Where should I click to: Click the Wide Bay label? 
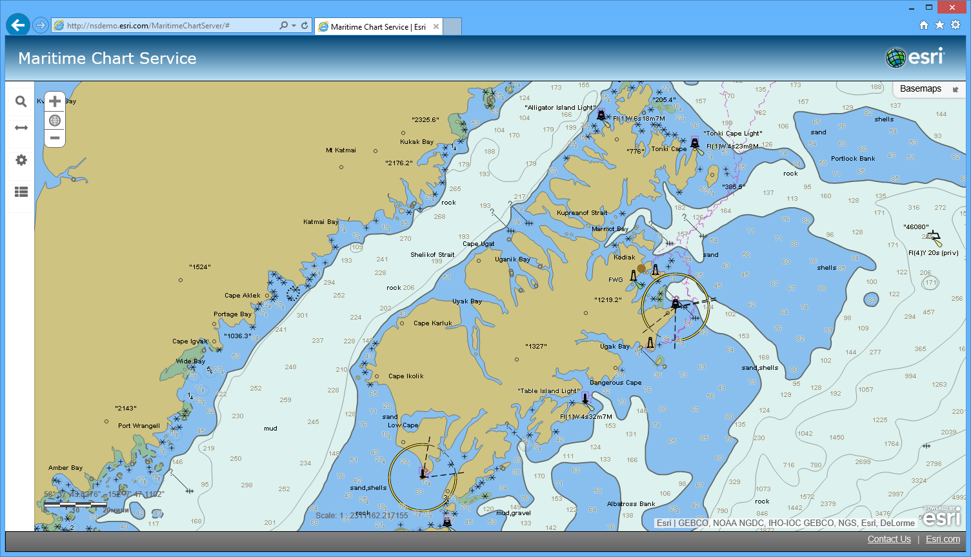point(190,361)
